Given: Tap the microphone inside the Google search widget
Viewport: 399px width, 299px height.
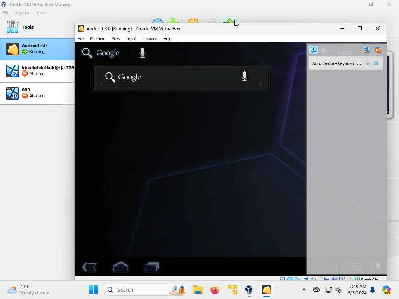Looking at the screenshot, I should [x=245, y=76].
